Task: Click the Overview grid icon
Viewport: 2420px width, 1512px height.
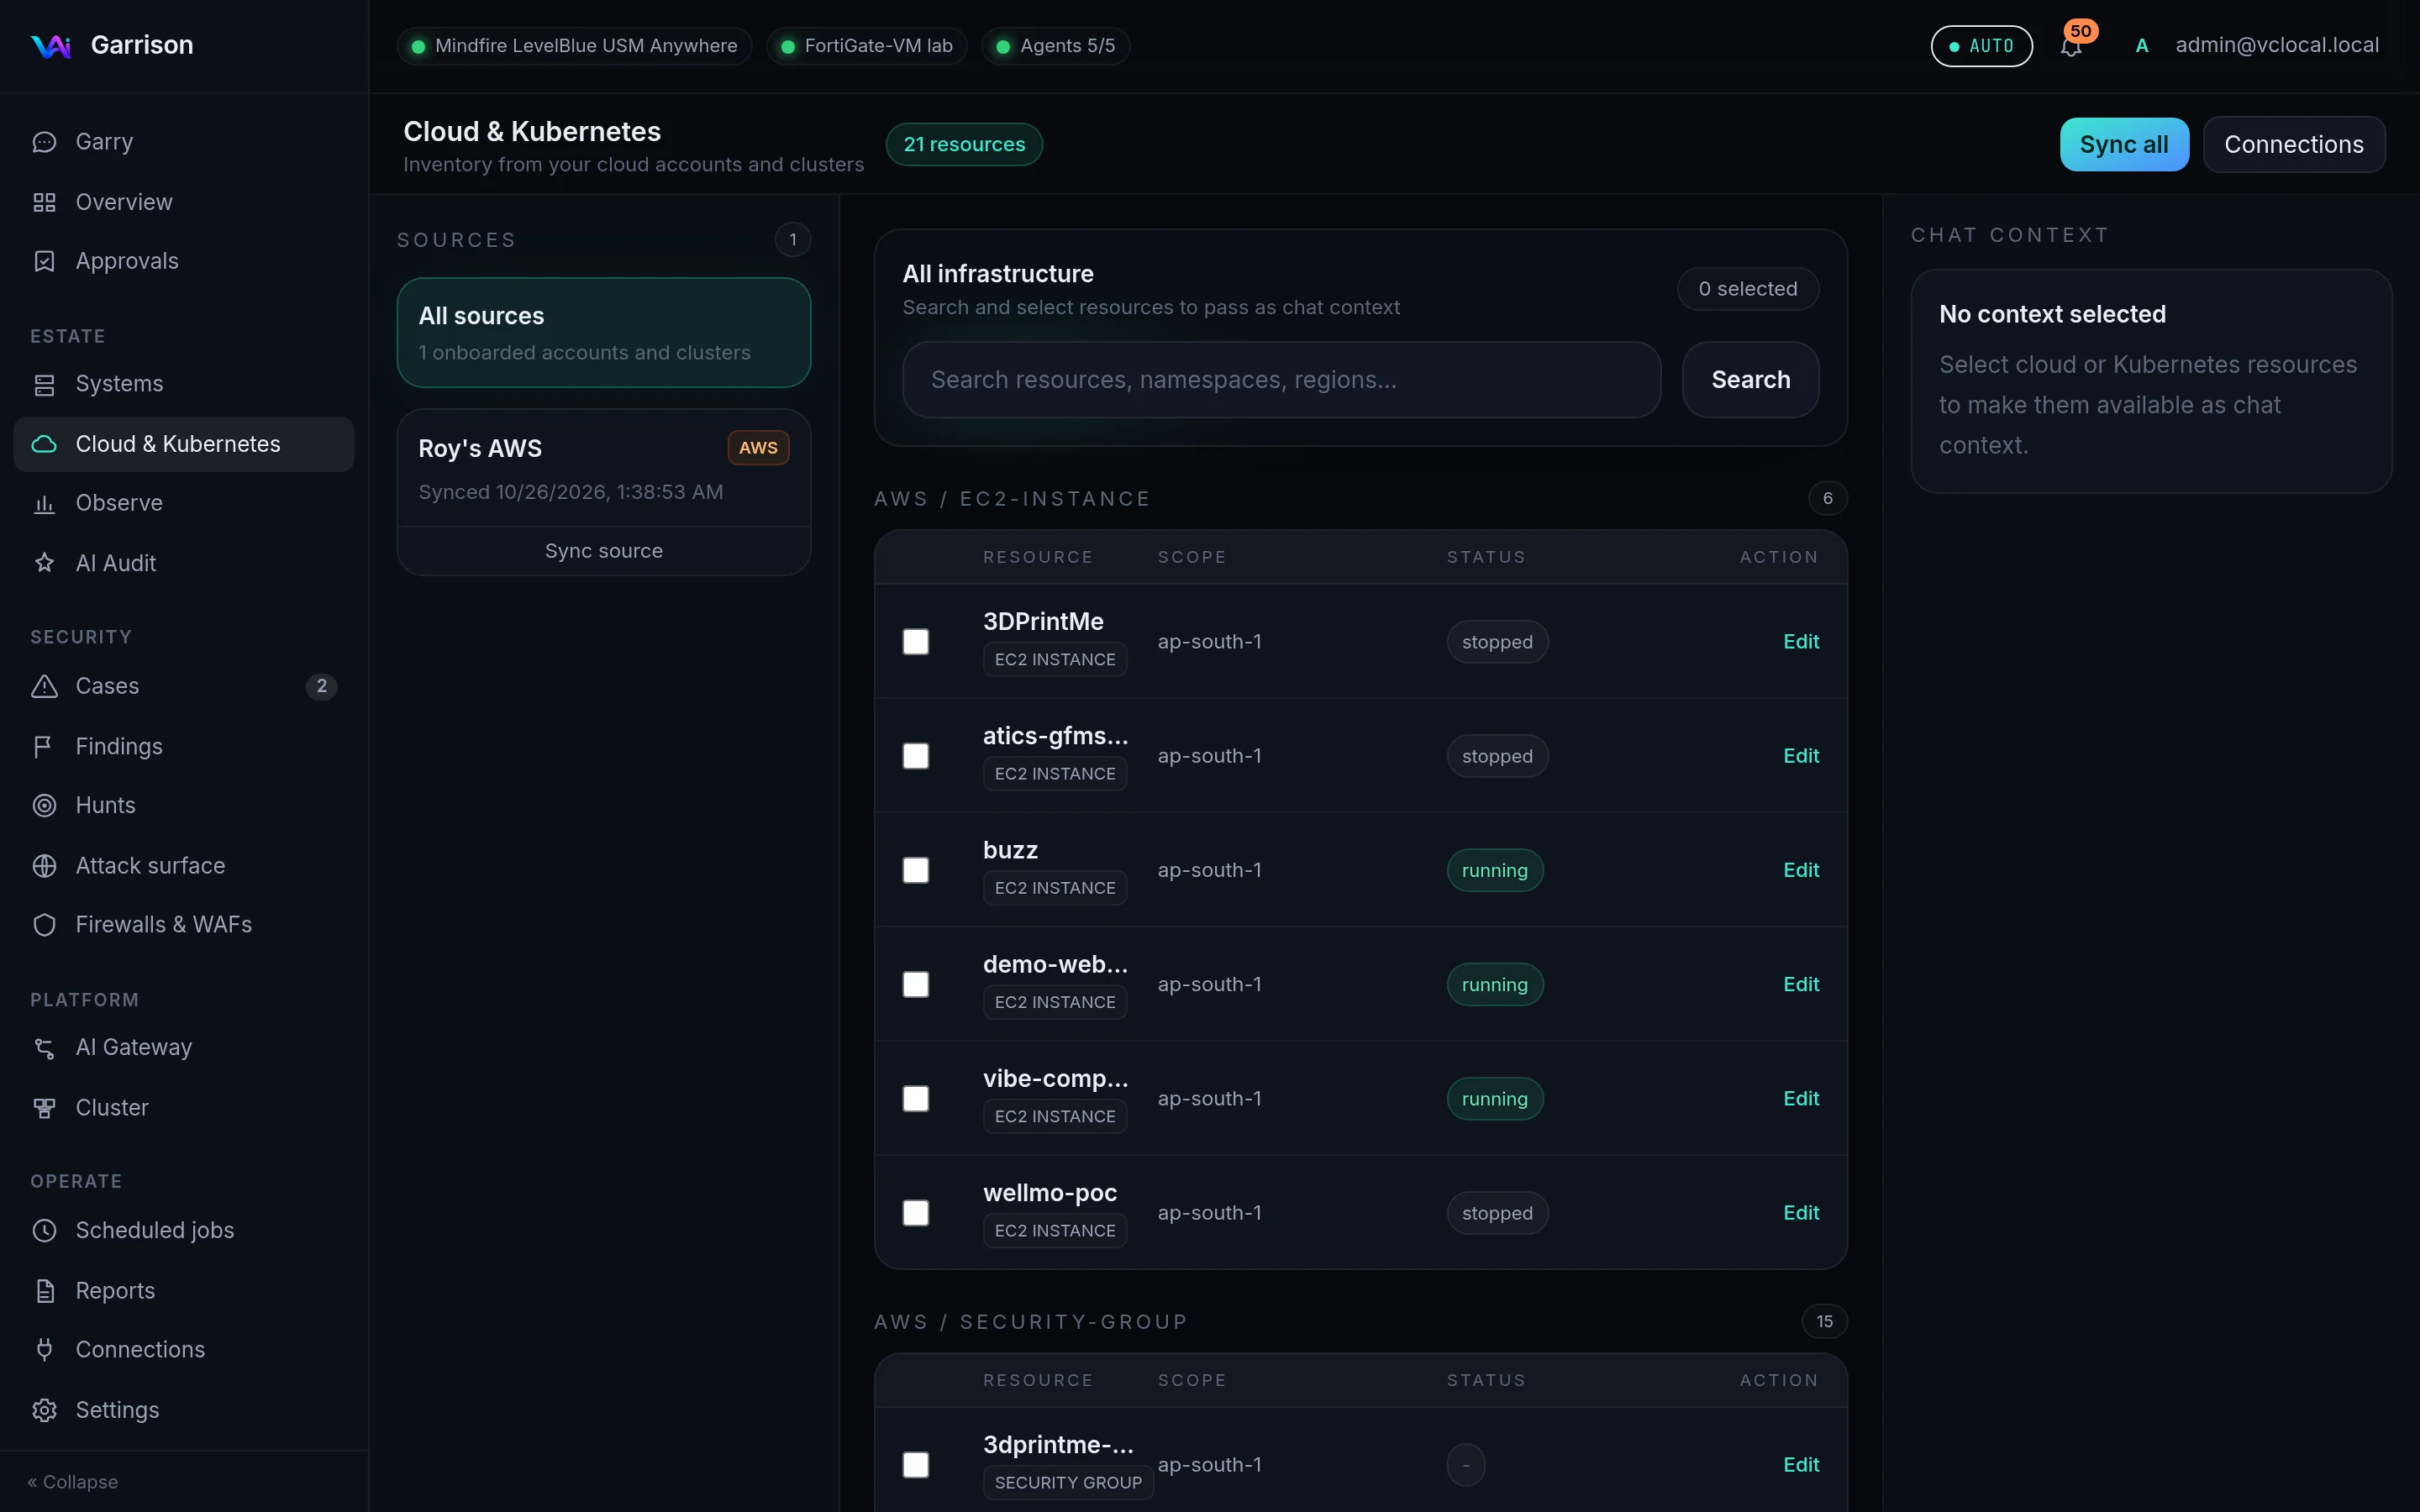Action: pyautogui.click(x=44, y=202)
